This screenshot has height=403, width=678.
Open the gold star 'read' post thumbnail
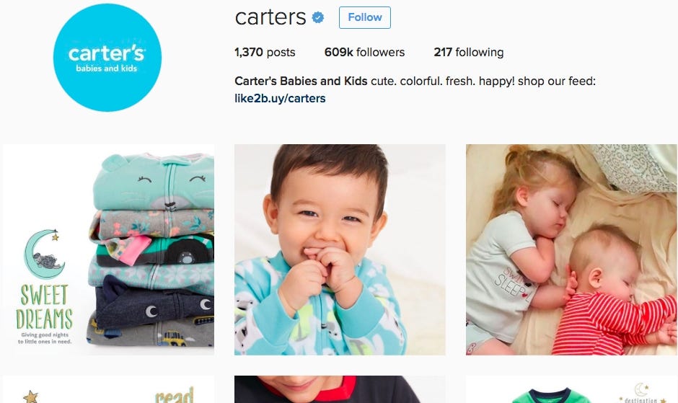click(x=108, y=389)
